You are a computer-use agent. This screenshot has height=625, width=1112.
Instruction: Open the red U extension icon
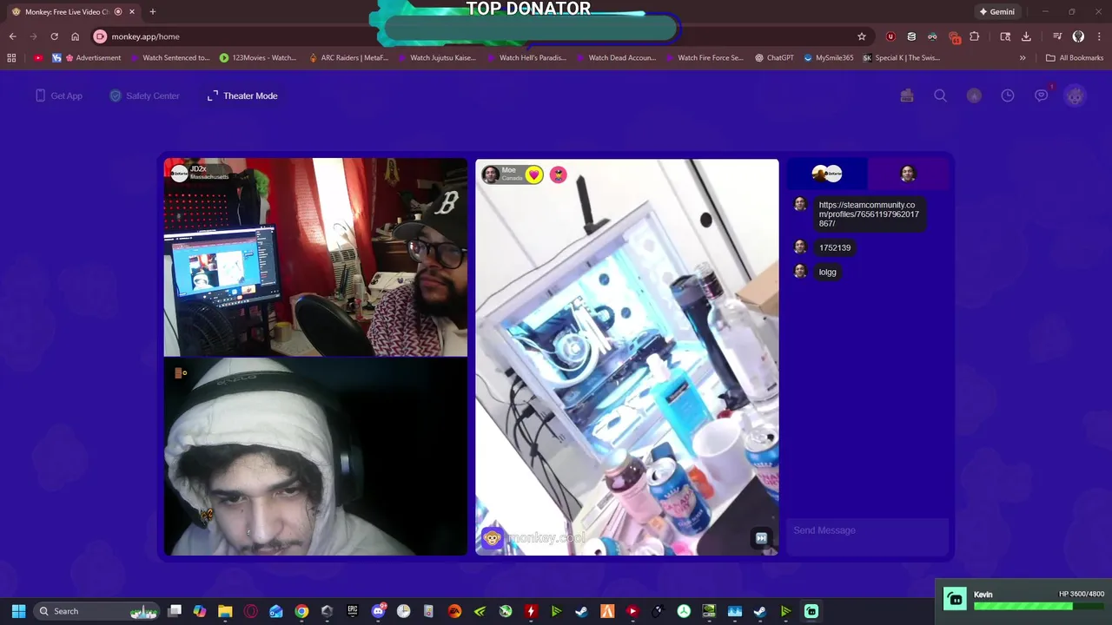pos(890,36)
